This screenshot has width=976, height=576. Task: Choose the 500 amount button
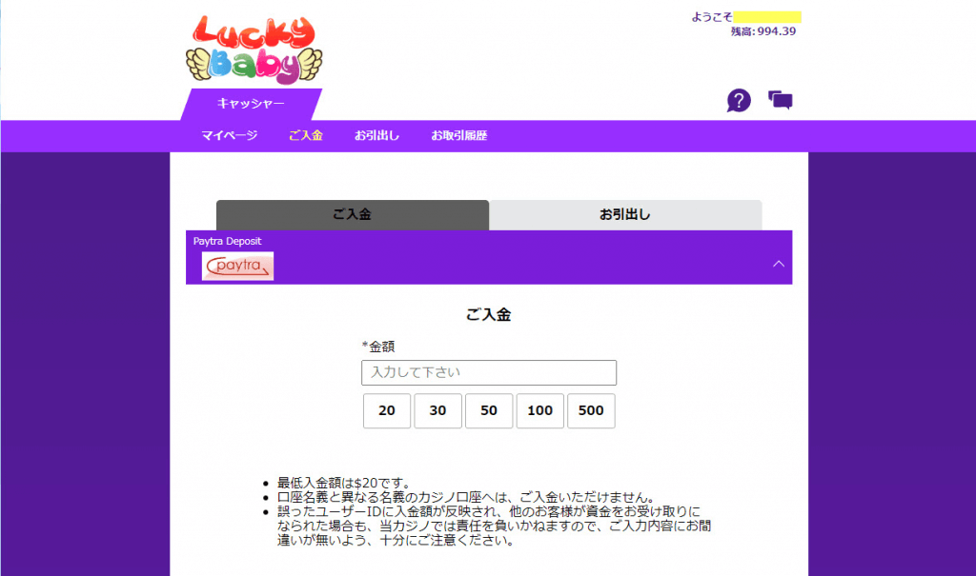[x=591, y=410]
